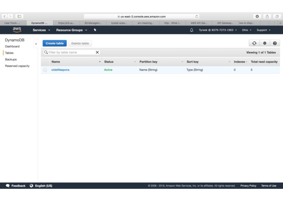
Task: Open Dashboard in DynamoDB sidebar
Action: click(x=12, y=46)
